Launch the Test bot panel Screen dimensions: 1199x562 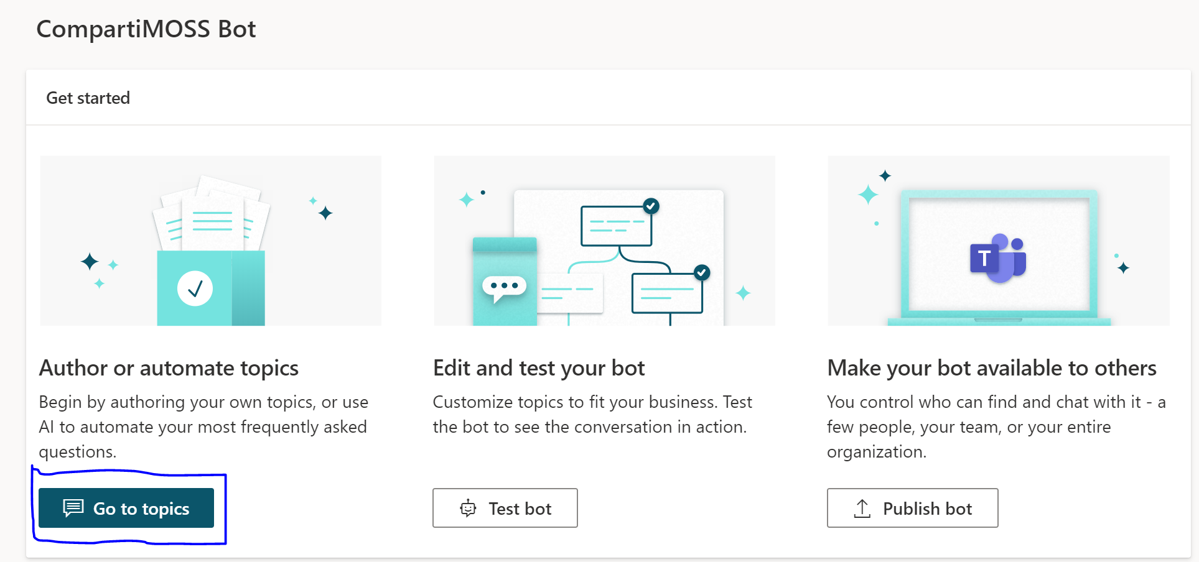coord(505,508)
